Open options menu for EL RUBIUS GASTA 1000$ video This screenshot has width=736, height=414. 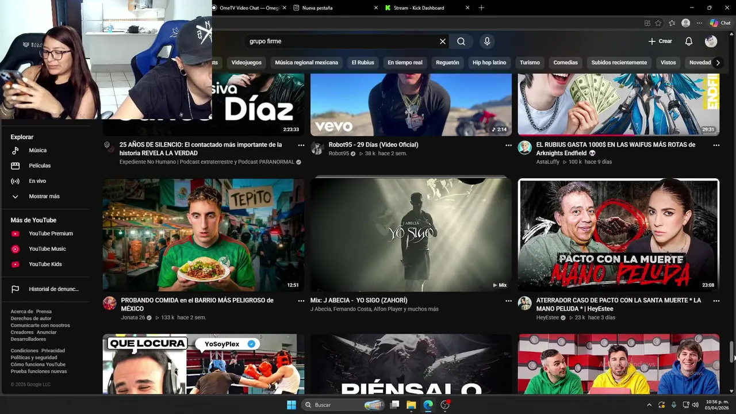(716, 145)
